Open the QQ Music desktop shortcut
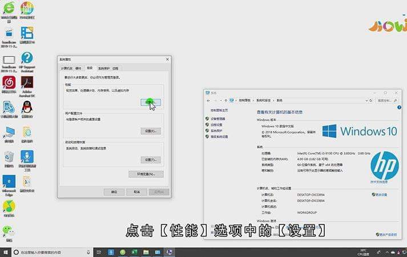The height and width of the screenshot is (257, 407). [9, 208]
